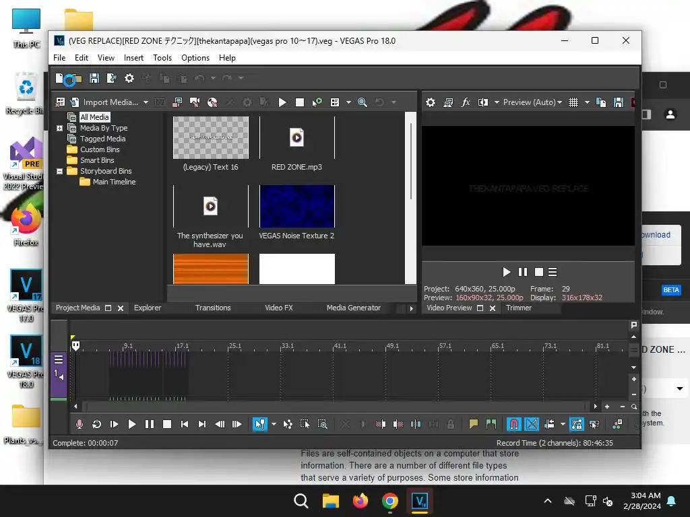Select the Normal Edit Tool
Viewport: 690px width, 517px height.
259,424
